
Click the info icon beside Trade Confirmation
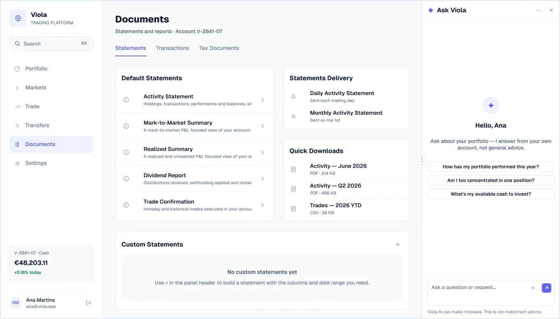coord(126,205)
